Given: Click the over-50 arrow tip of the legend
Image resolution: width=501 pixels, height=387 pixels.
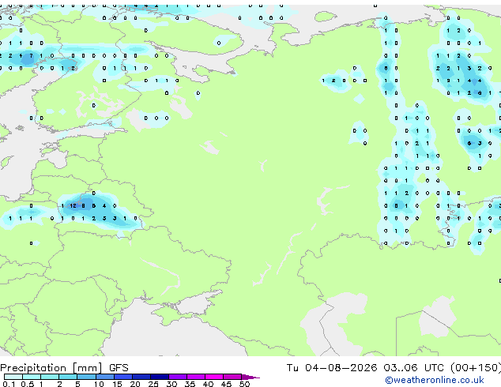Looking at the screenshot, I should [250, 377].
